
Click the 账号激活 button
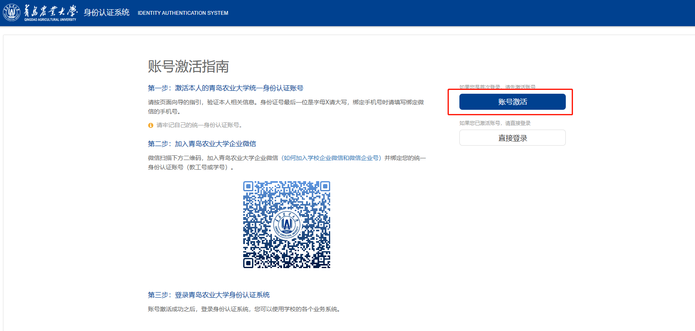pos(512,102)
